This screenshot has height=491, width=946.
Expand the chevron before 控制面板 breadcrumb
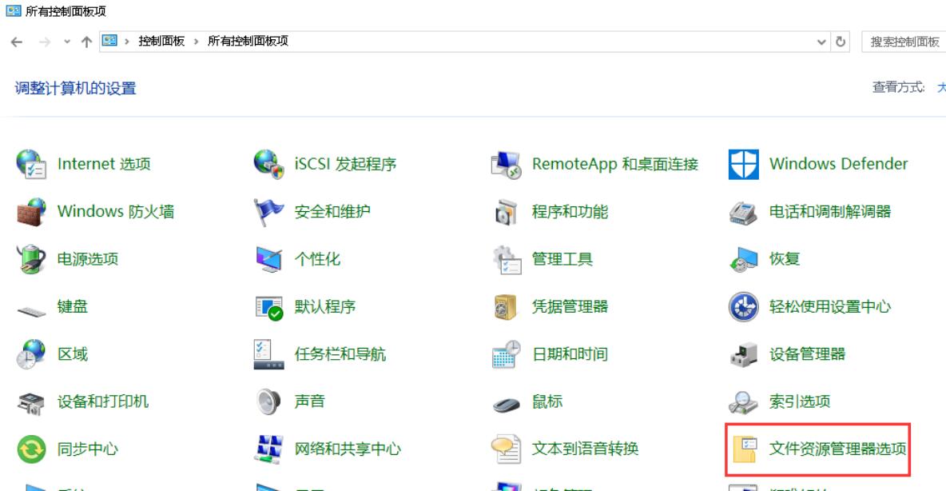[127, 42]
